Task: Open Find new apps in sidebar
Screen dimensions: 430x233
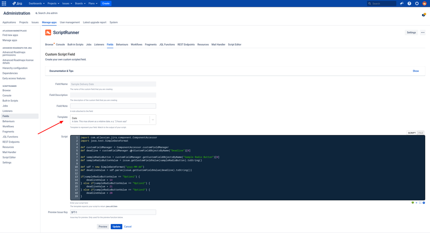Action: click(10, 35)
